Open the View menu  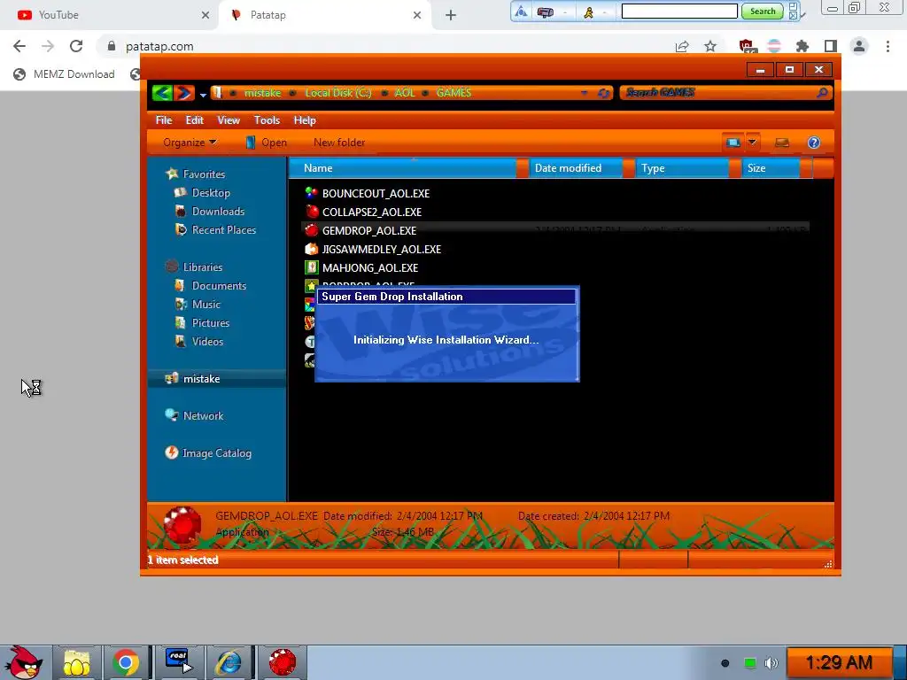click(x=229, y=120)
